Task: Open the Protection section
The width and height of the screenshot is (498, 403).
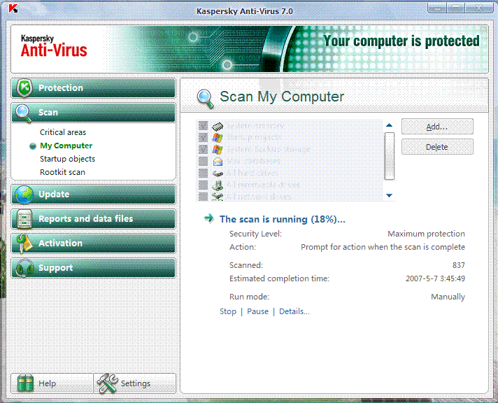Action: [94, 88]
